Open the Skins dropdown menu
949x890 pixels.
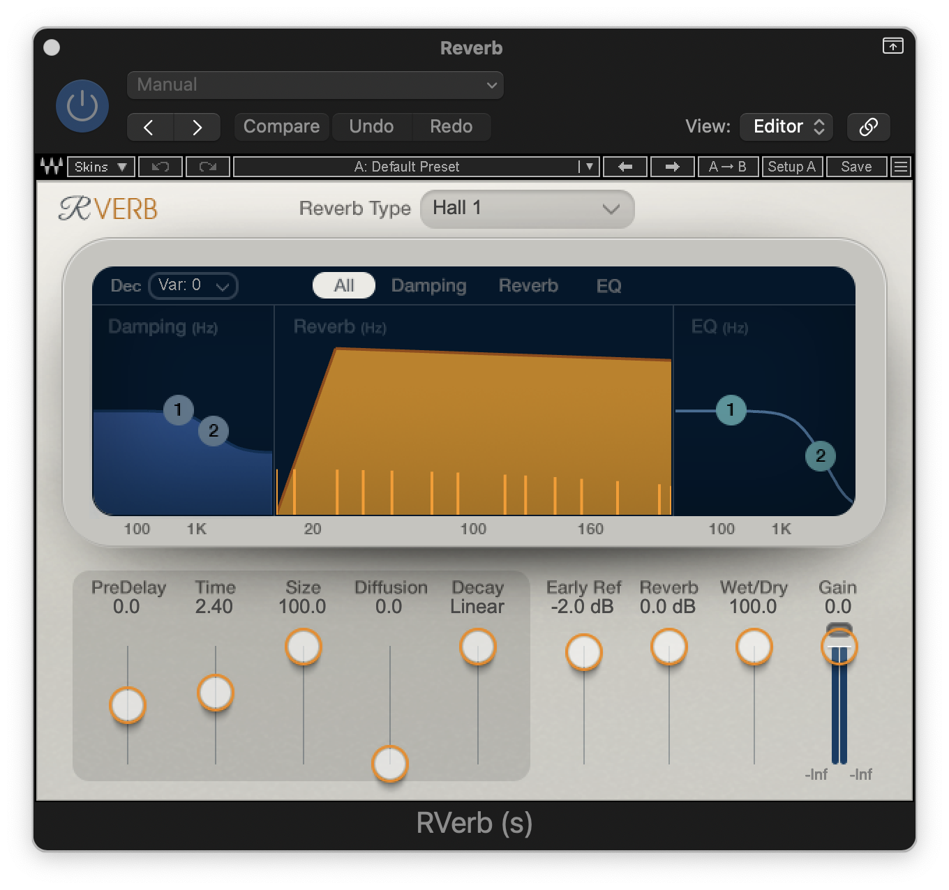pyautogui.click(x=100, y=167)
